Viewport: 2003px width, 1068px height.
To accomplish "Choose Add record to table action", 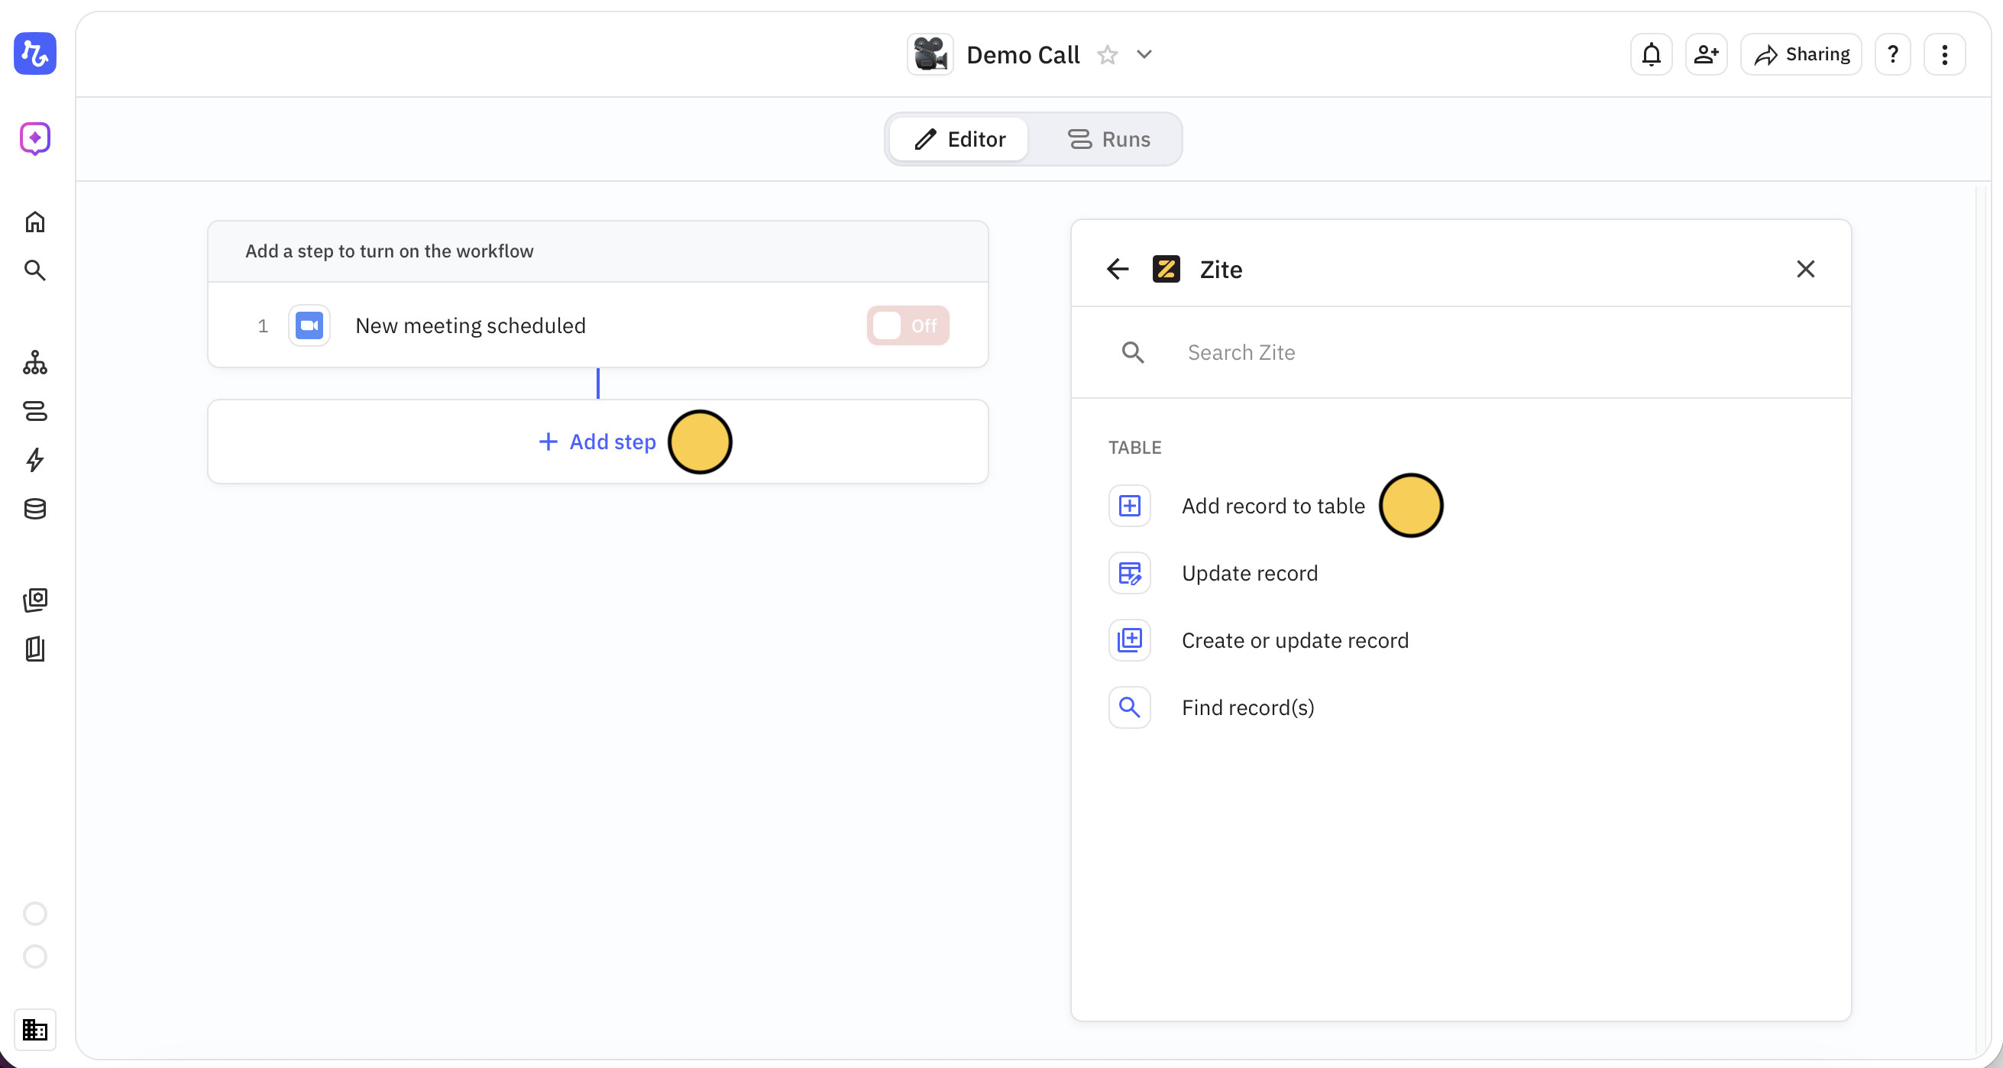I will (x=1272, y=506).
